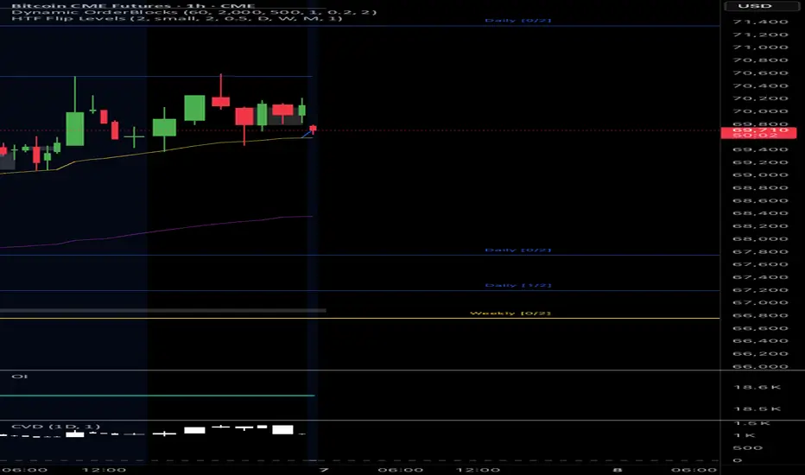The image size is (805, 475).
Task: Click the 67,000 price axis label
Action: coord(760,302)
